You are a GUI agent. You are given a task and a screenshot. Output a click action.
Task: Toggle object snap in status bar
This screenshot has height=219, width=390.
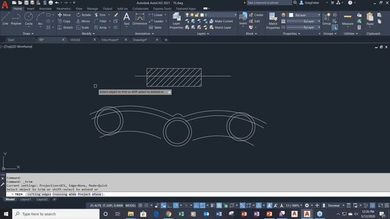[x=203, y=206]
